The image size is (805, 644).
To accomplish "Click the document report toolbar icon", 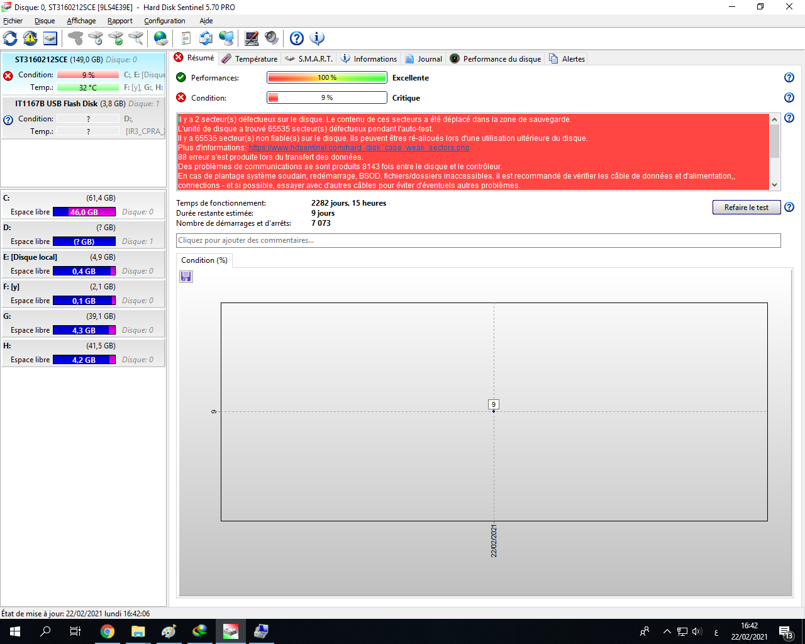I will tap(186, 38).
